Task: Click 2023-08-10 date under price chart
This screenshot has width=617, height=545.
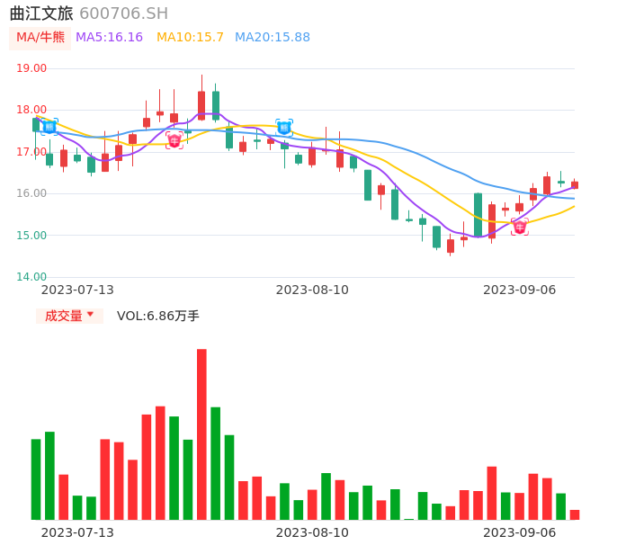Action: 312,290
